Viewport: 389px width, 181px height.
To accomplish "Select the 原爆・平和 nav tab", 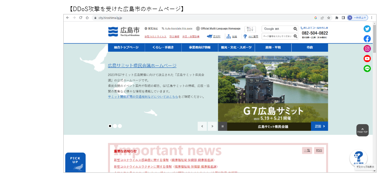I will pyautogui.click(x=273, y=48).
